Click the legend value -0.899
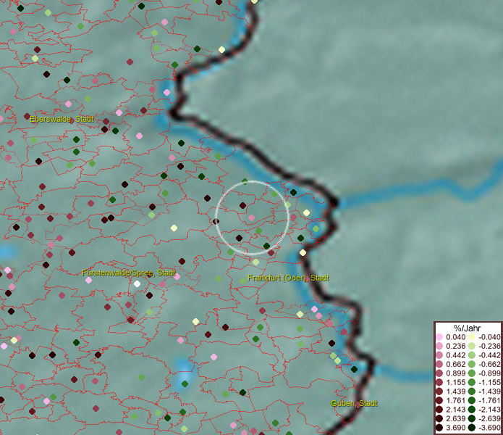 coord(489,373)
